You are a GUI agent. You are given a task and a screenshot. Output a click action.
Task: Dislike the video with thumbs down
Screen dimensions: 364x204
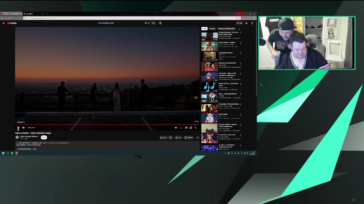171,138
